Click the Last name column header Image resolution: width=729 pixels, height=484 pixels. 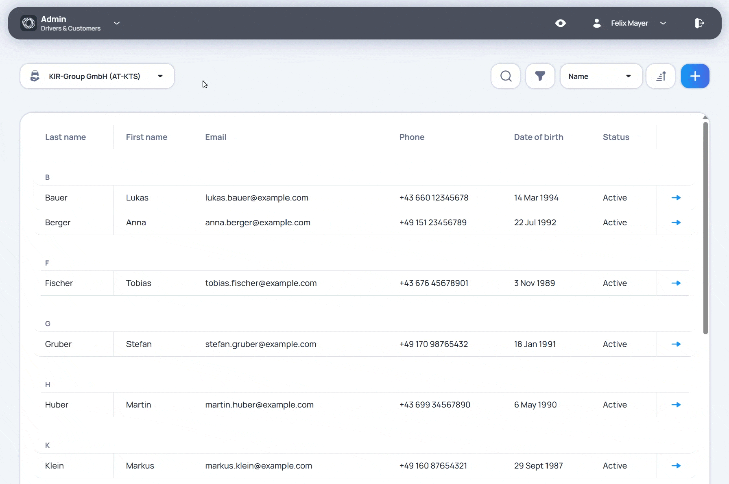(65, 137)
